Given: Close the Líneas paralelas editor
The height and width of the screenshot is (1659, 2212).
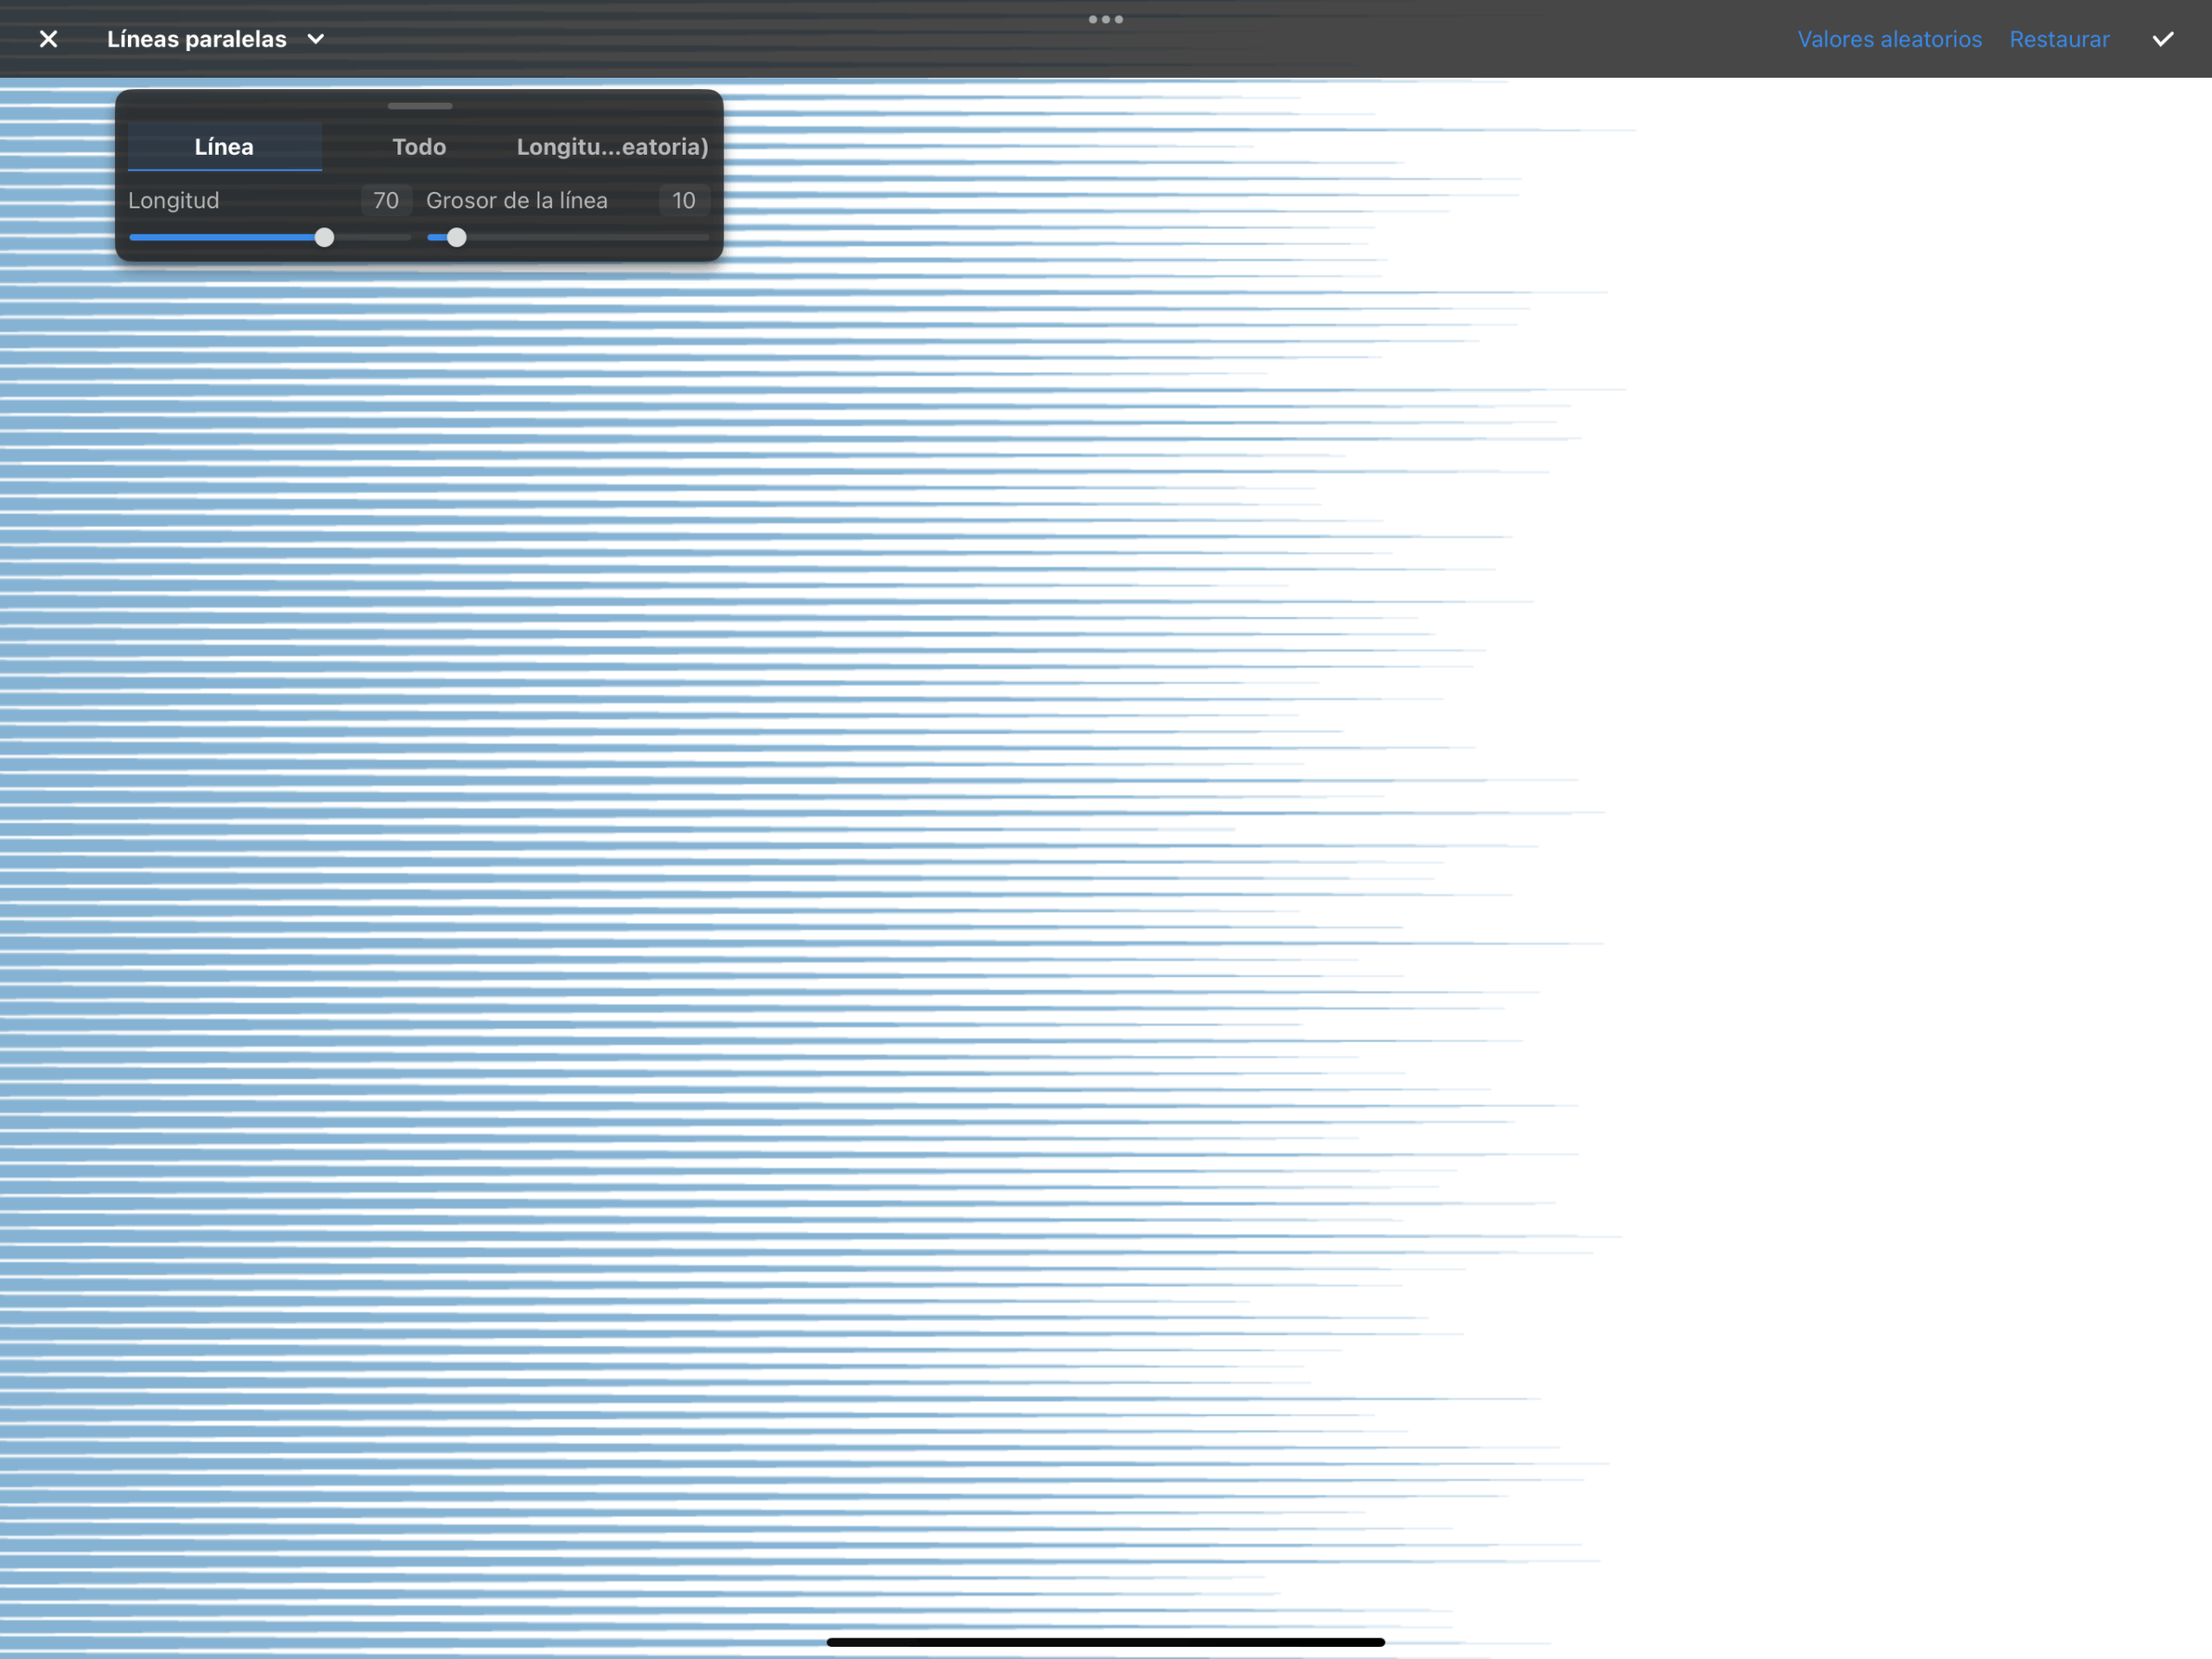Looking at the screenshot, I should [48, 39].
